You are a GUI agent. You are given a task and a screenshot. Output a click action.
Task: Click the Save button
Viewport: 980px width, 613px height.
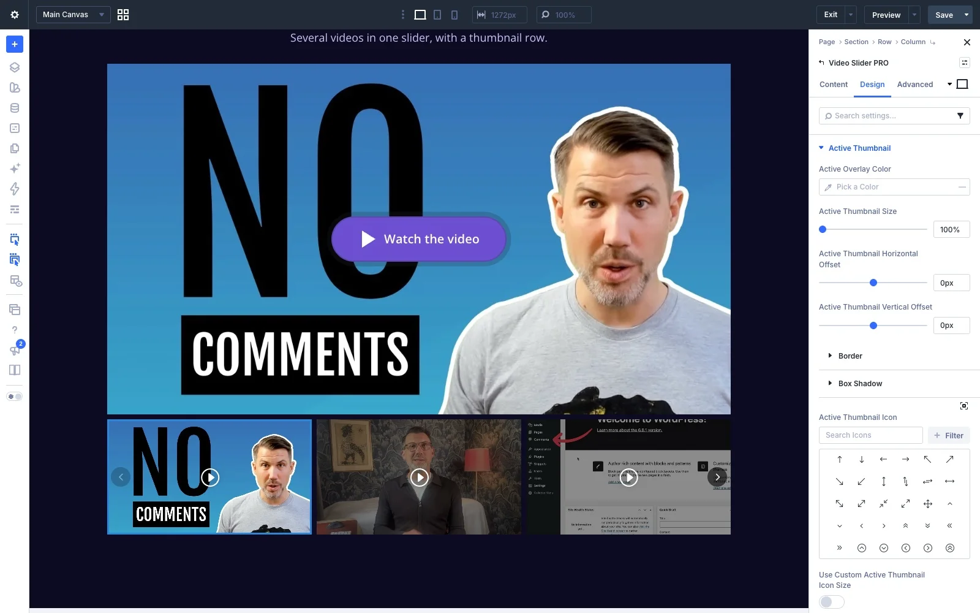coord(944,15)
